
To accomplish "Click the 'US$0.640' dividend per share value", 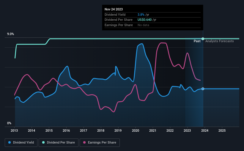I will coord(144,20).
